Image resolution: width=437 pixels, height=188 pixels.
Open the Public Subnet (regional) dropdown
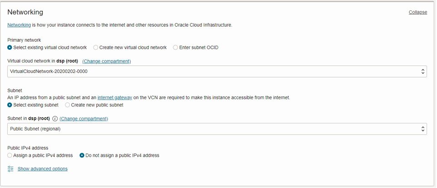click(217, 129)
